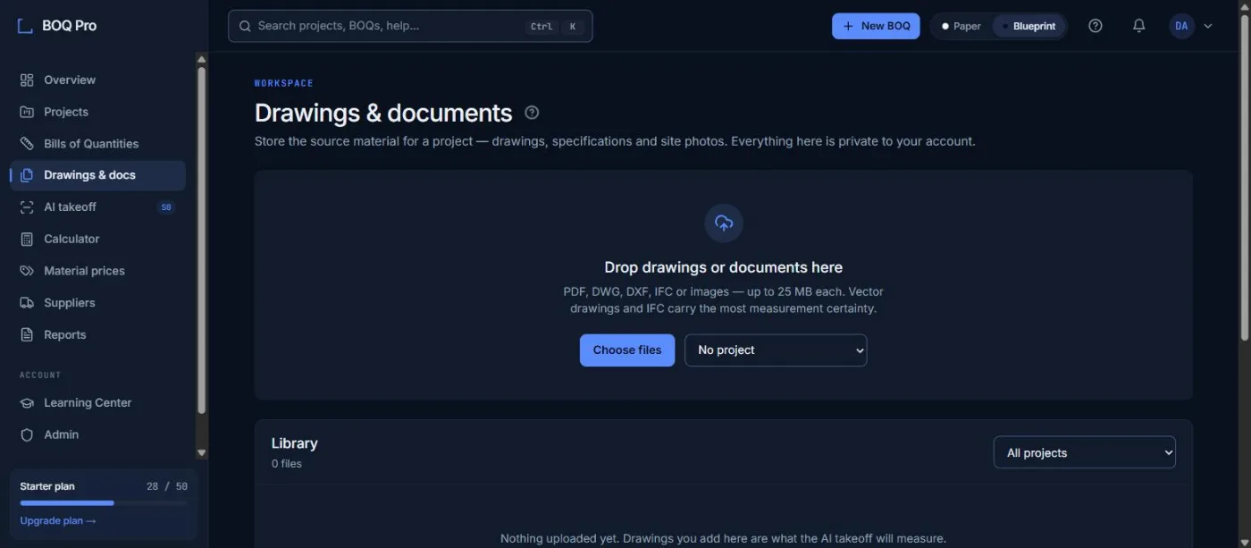Click the "28 / 50" usage text
The height and width of the screenshot is (548, 1251).
pyautogui.click(x=167, y=487)
